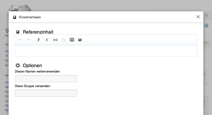Close the Einzelnachweis dialog

click(198, 17)
